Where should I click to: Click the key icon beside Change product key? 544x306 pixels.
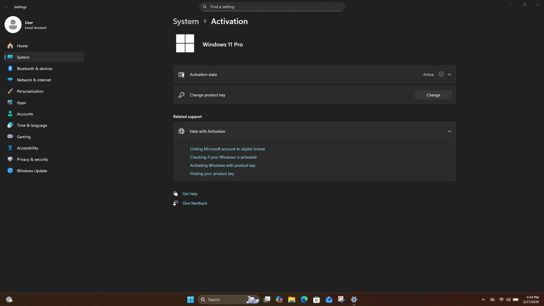pyautogui.click(x=182, y=95)
